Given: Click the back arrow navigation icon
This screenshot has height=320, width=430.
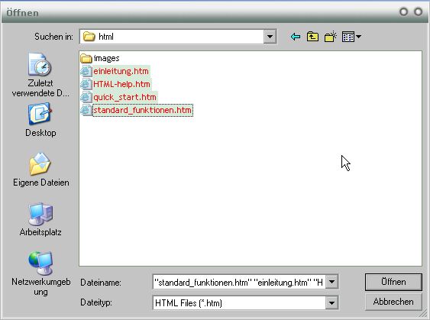Looking at the screenshot, I should coord(295,37).
